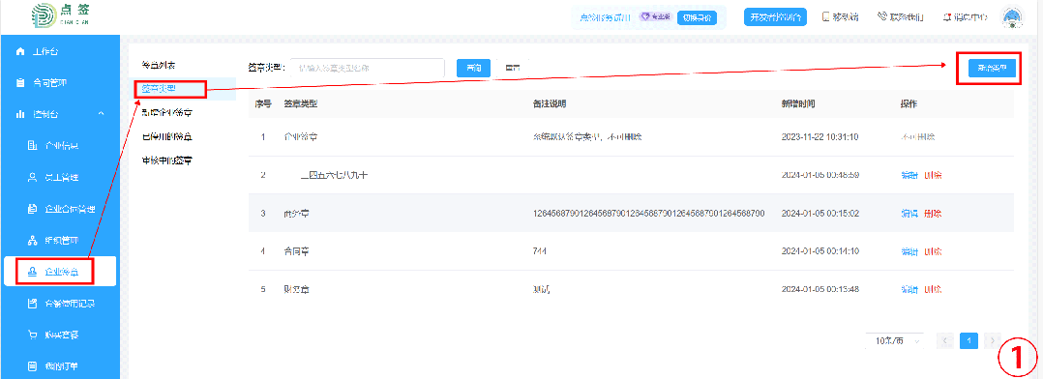Open 企业信息 via the building icon
The width and height of the screenshot is (1043, 379).
(x=32, y=146)
